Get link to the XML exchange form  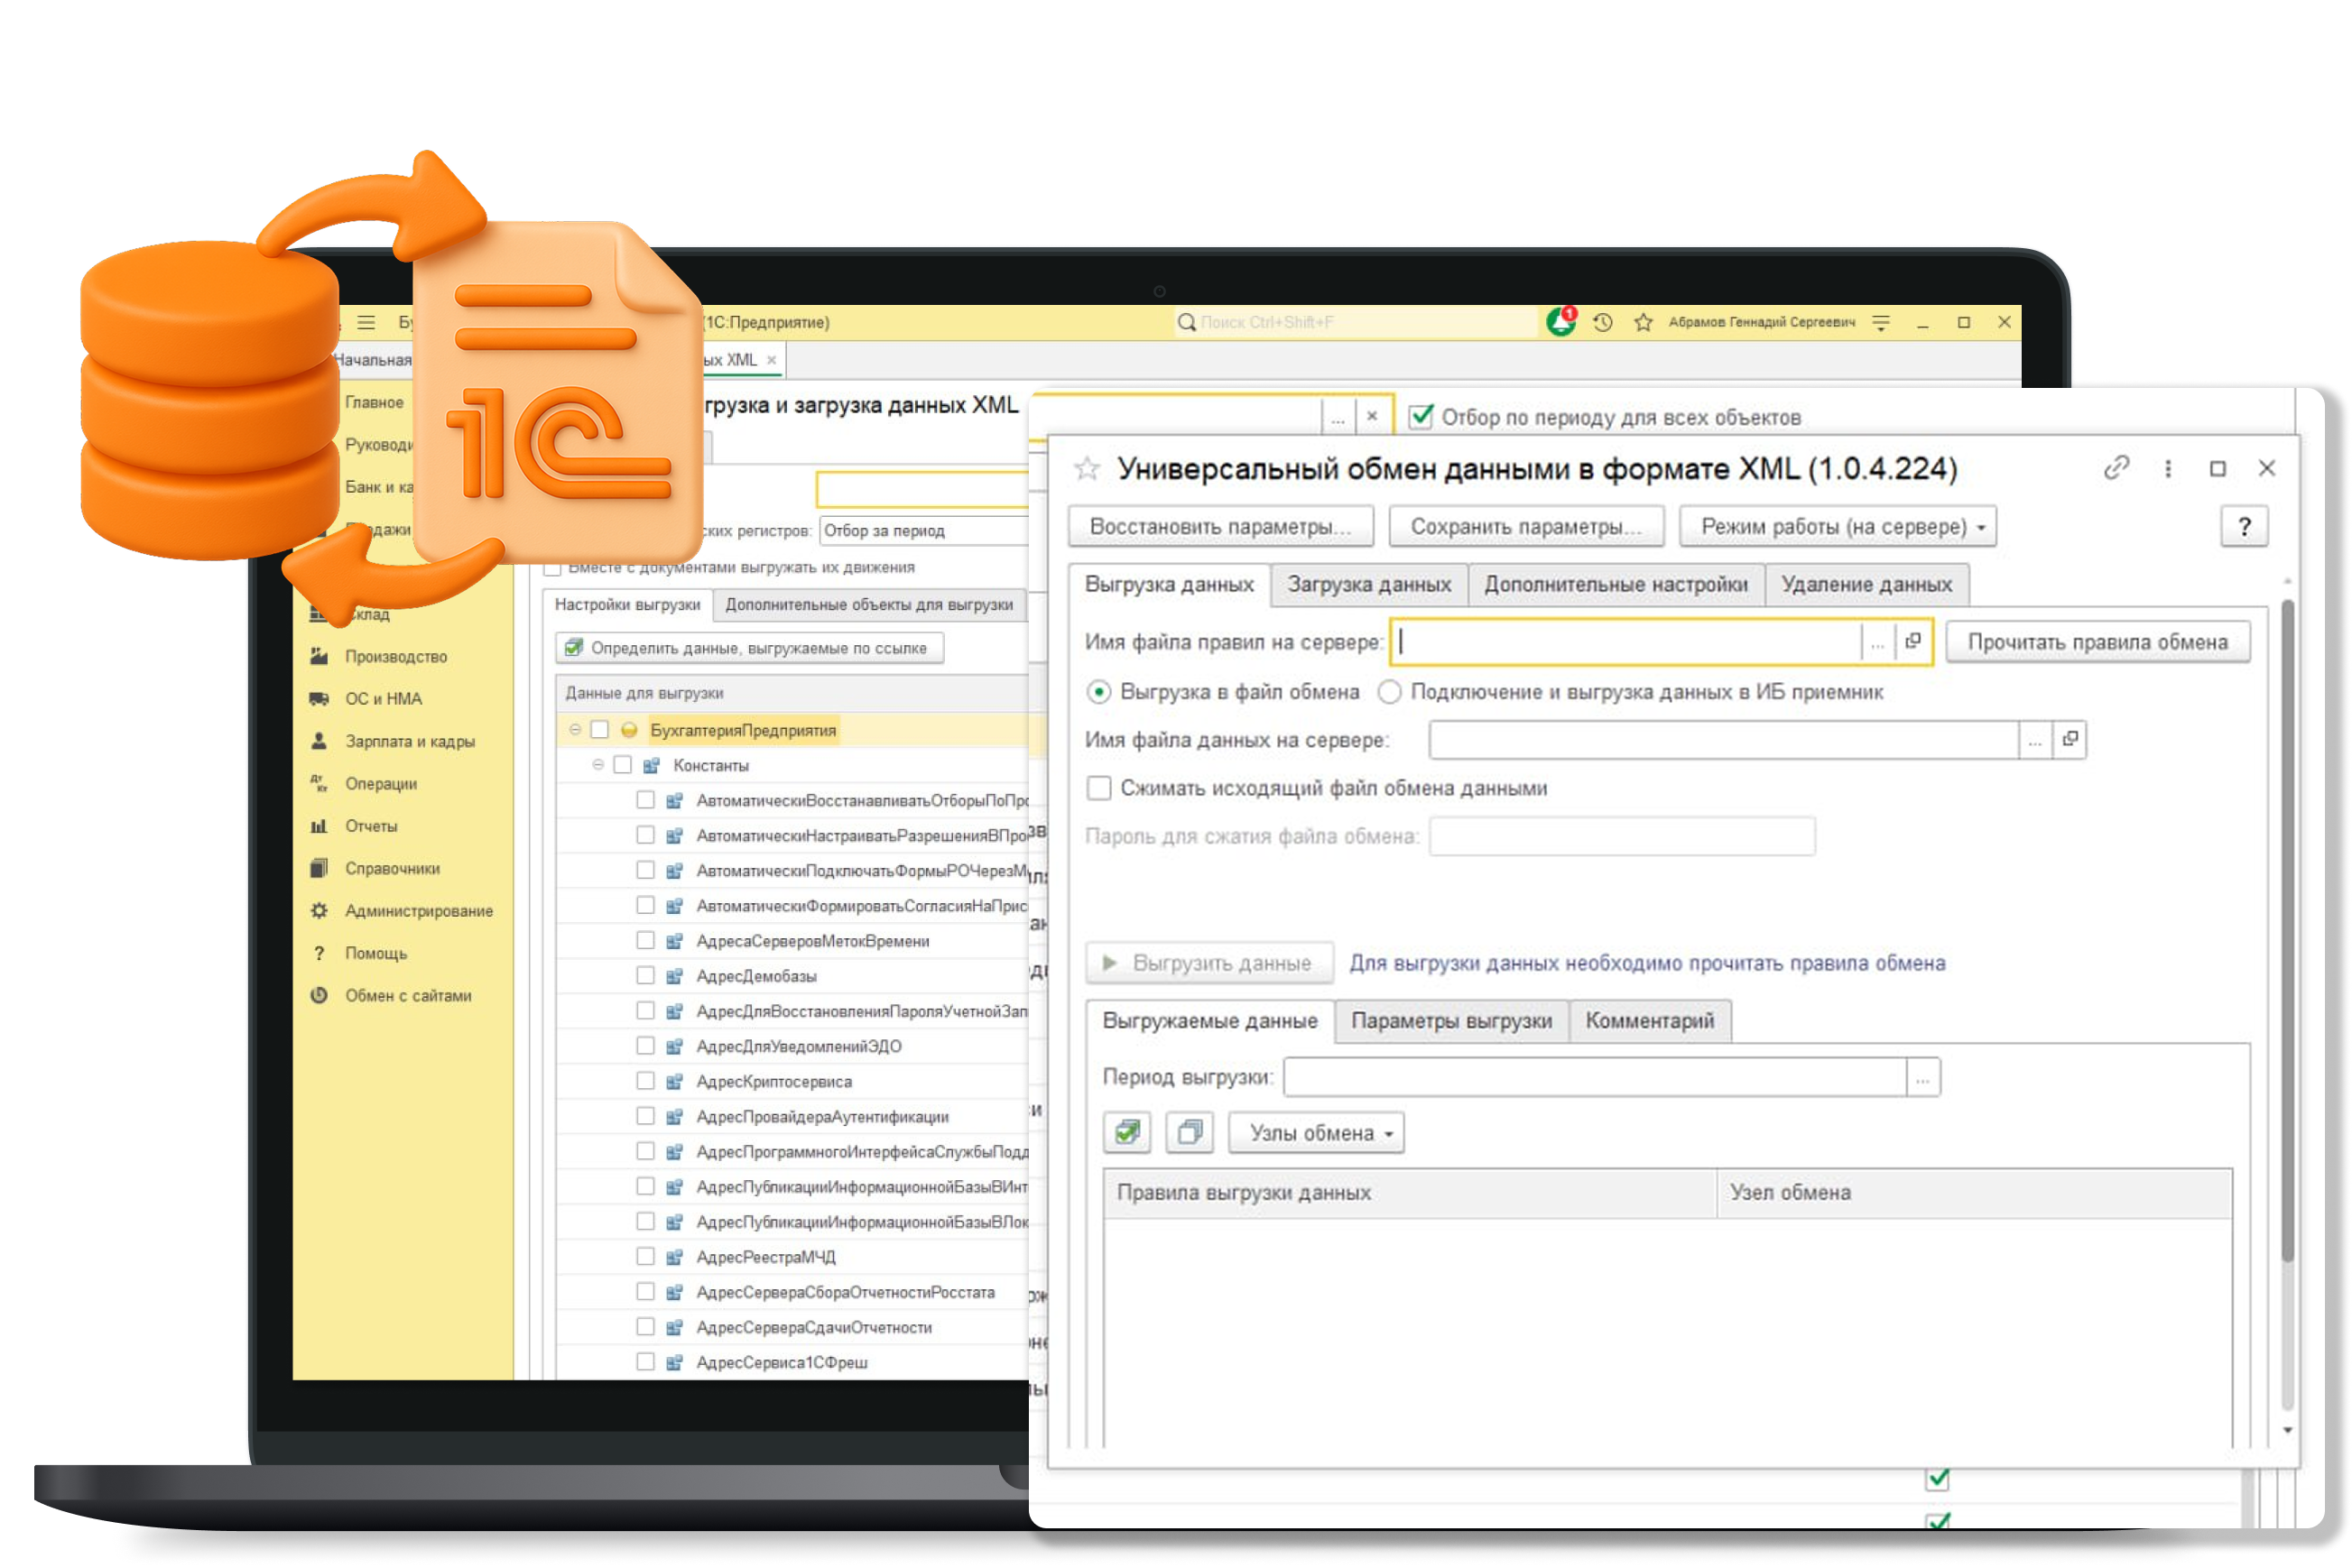pyautogui.click(x=2117, y=468)
